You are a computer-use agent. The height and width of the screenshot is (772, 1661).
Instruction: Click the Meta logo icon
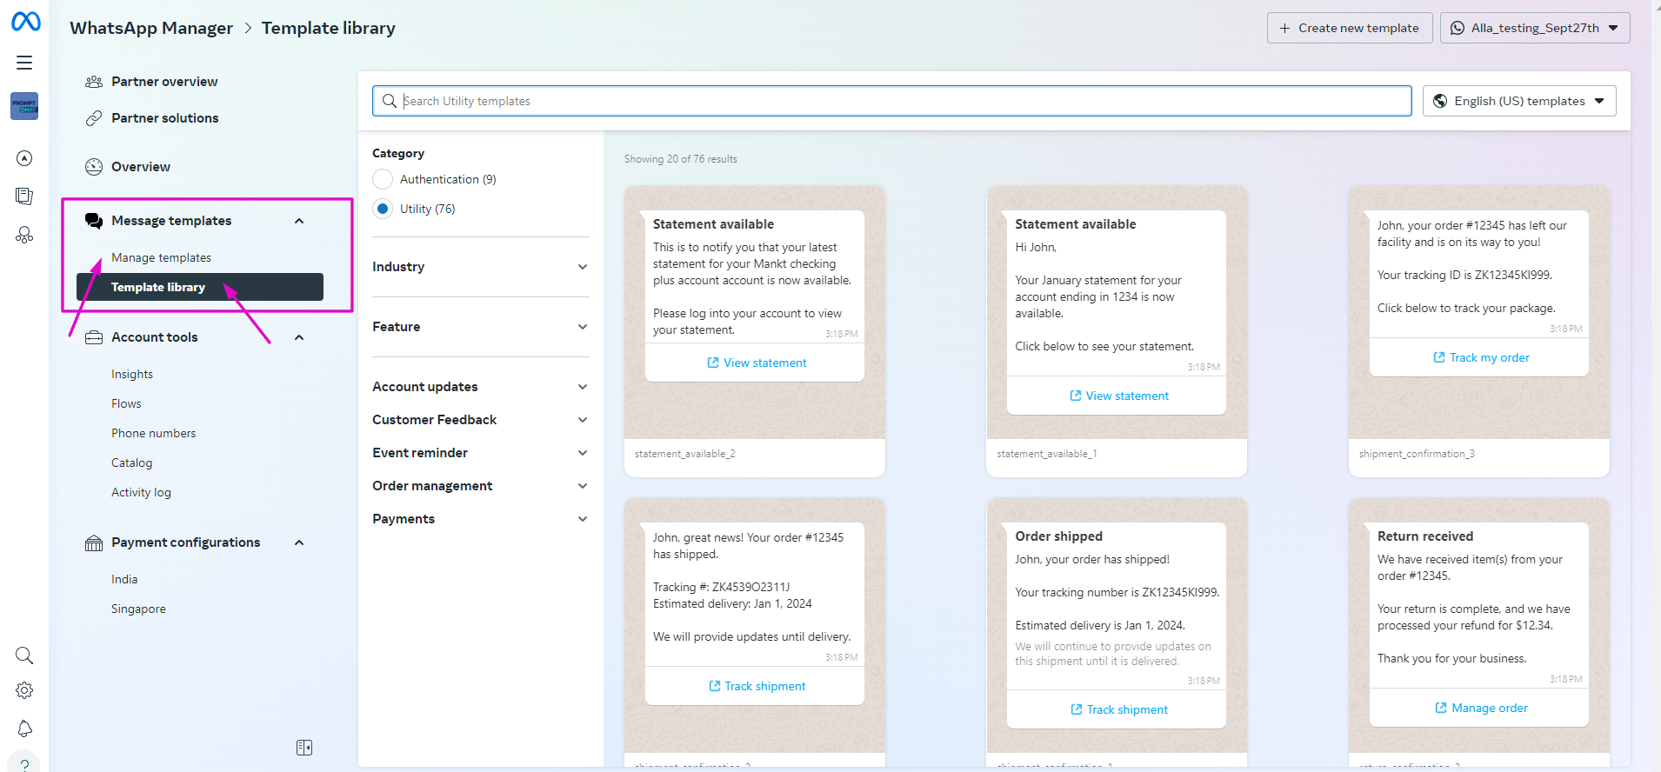click(25, 22)
